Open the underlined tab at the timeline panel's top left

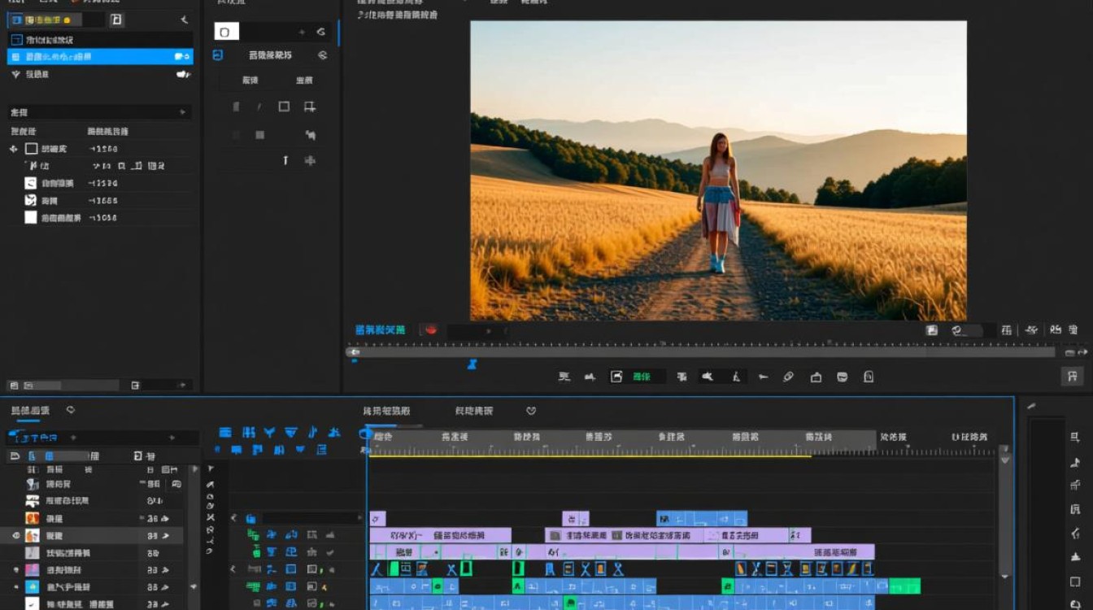tap(30, 411)
